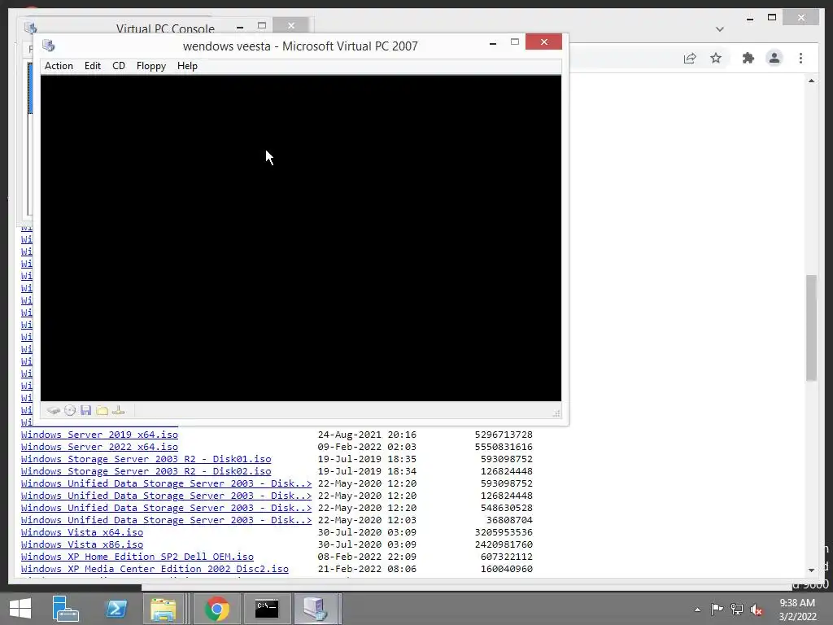Click the scrollbar up arrow in Chrome
Screen dimensions: 833x625
[811, 81]
